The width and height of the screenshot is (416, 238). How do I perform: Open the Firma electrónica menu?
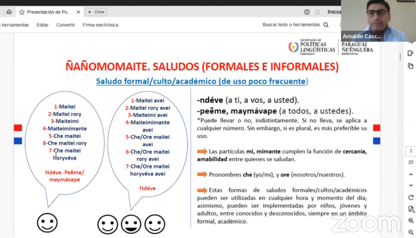100,25
